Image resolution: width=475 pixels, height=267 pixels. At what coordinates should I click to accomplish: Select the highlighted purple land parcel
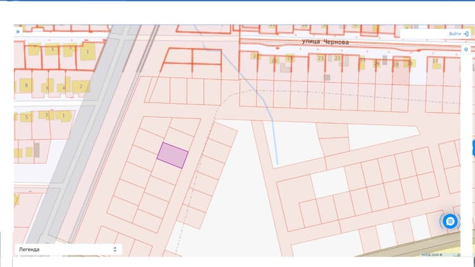coord(173,155)
